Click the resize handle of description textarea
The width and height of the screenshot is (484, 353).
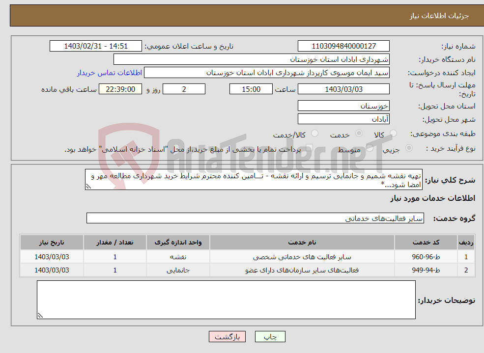pyautogui.click(x=88, y=187)
